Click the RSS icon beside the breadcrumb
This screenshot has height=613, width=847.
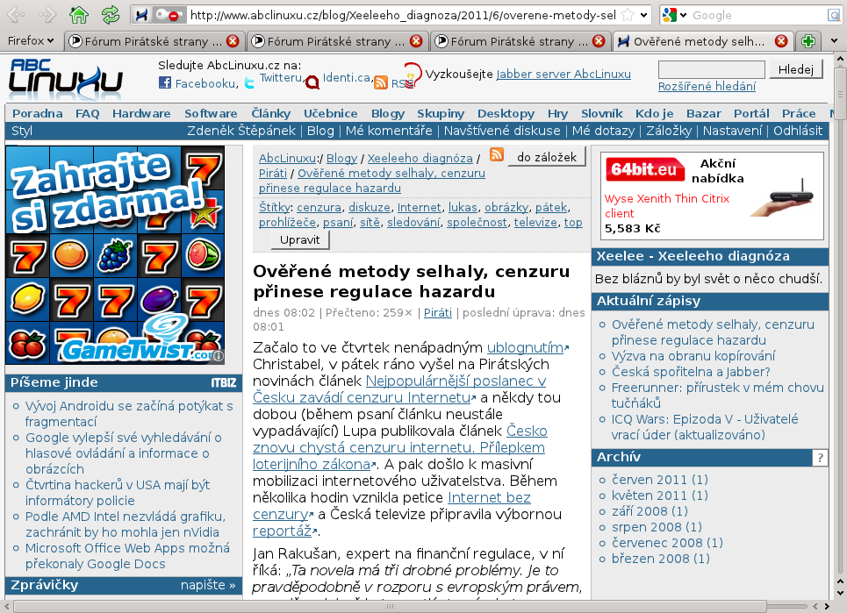(497, 155)
